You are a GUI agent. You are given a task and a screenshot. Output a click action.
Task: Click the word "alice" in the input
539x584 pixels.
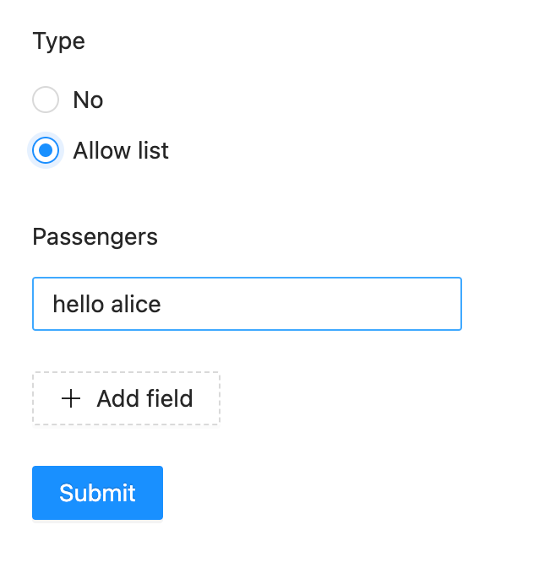pyautogui.click(x=136, y=304)
